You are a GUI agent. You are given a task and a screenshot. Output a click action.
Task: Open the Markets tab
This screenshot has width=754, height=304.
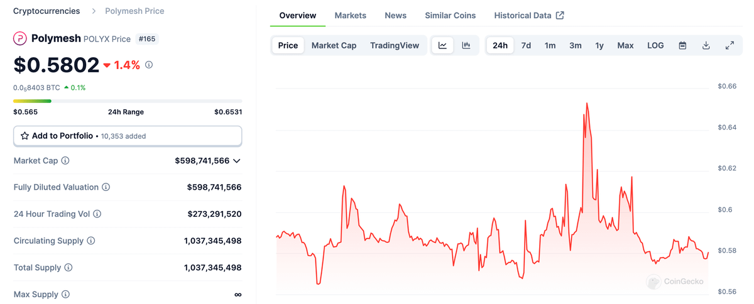click(x=351, y=15)
